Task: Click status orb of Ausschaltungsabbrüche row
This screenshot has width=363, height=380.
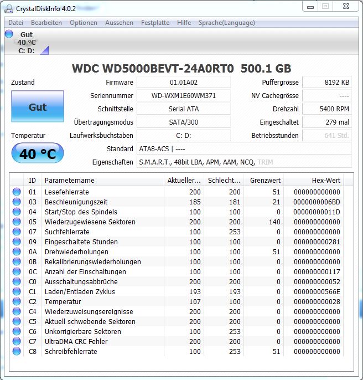Action: click(x=17, y=281)
